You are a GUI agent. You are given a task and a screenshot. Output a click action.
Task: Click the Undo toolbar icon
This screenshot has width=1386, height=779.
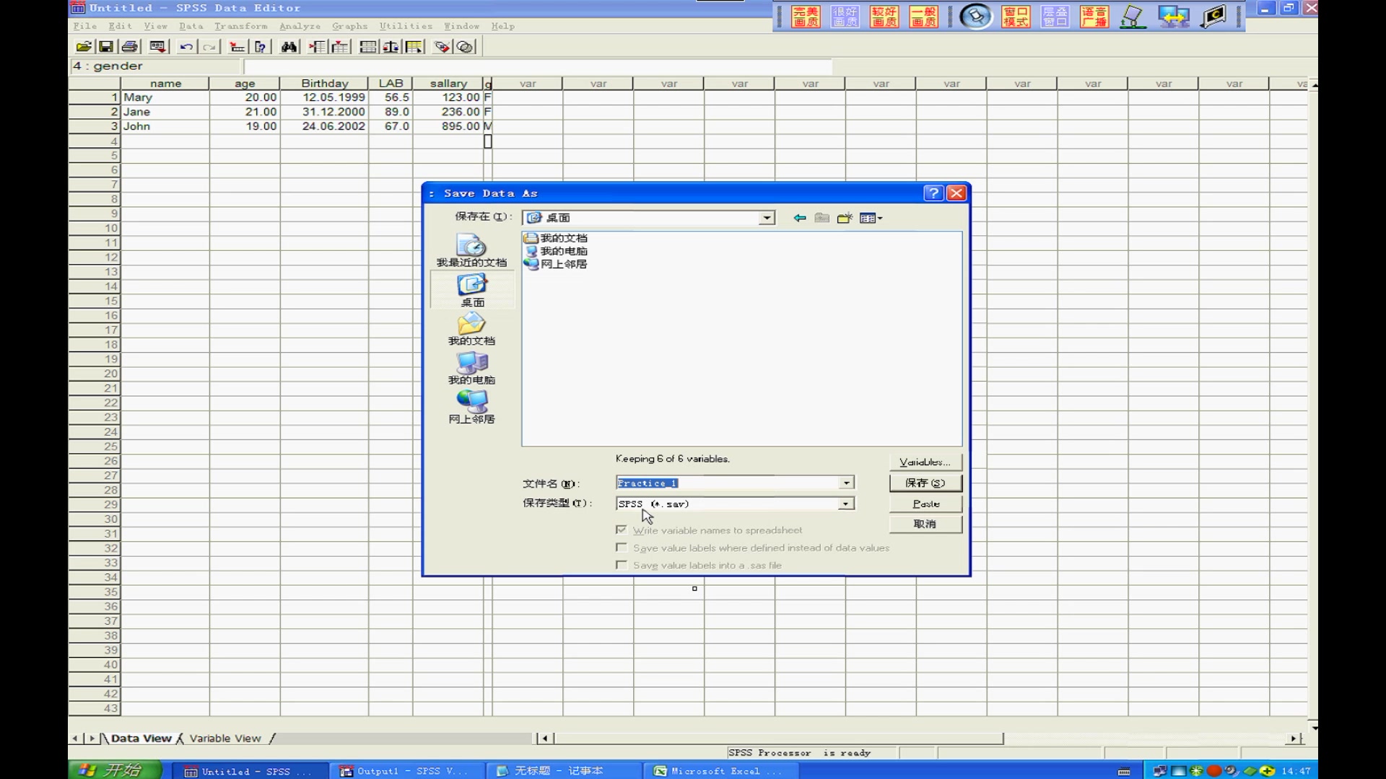tap(186, 47)
